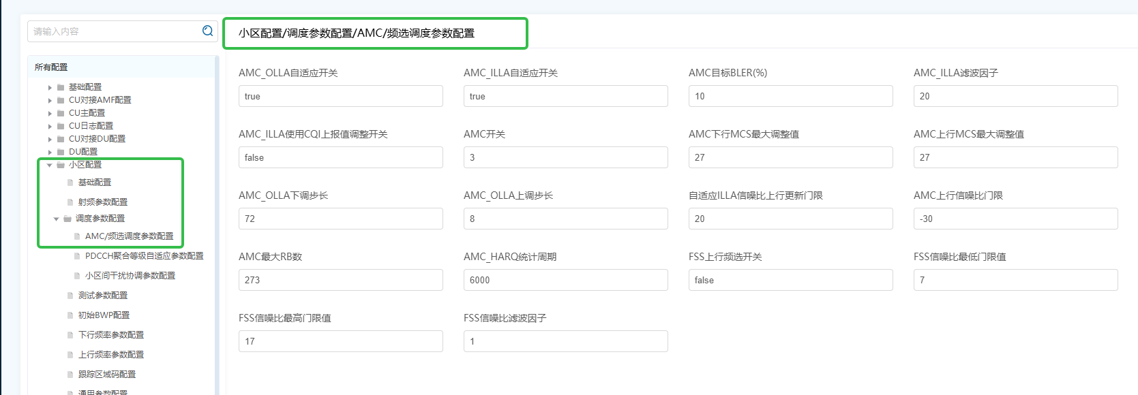Image resolution: width=1138 pixels, height=395 pixels.
Task: Expand the CU对接AMF配置 tree node
Action: click(50, 101)
